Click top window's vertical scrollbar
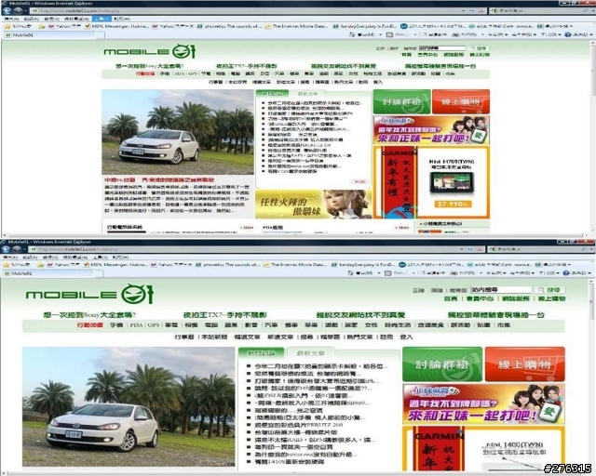The image size is (596, 476). pos(592,137)
